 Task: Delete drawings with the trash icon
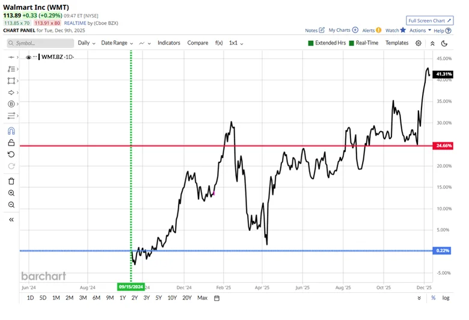(11, 181)
